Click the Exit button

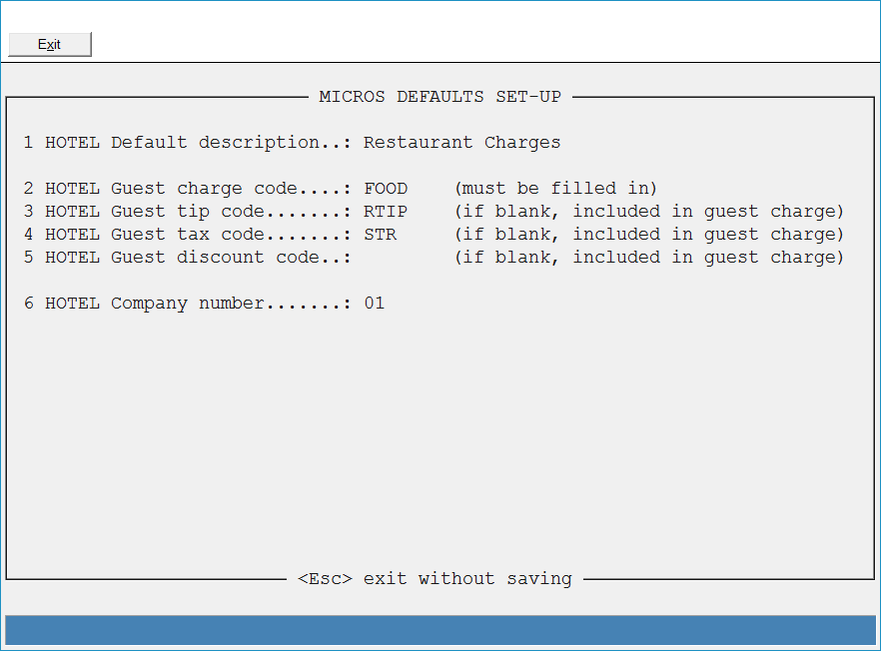(x=50, y=44)
